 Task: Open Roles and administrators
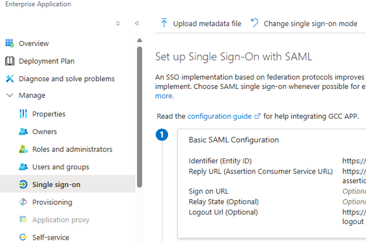tap(72, 150)
